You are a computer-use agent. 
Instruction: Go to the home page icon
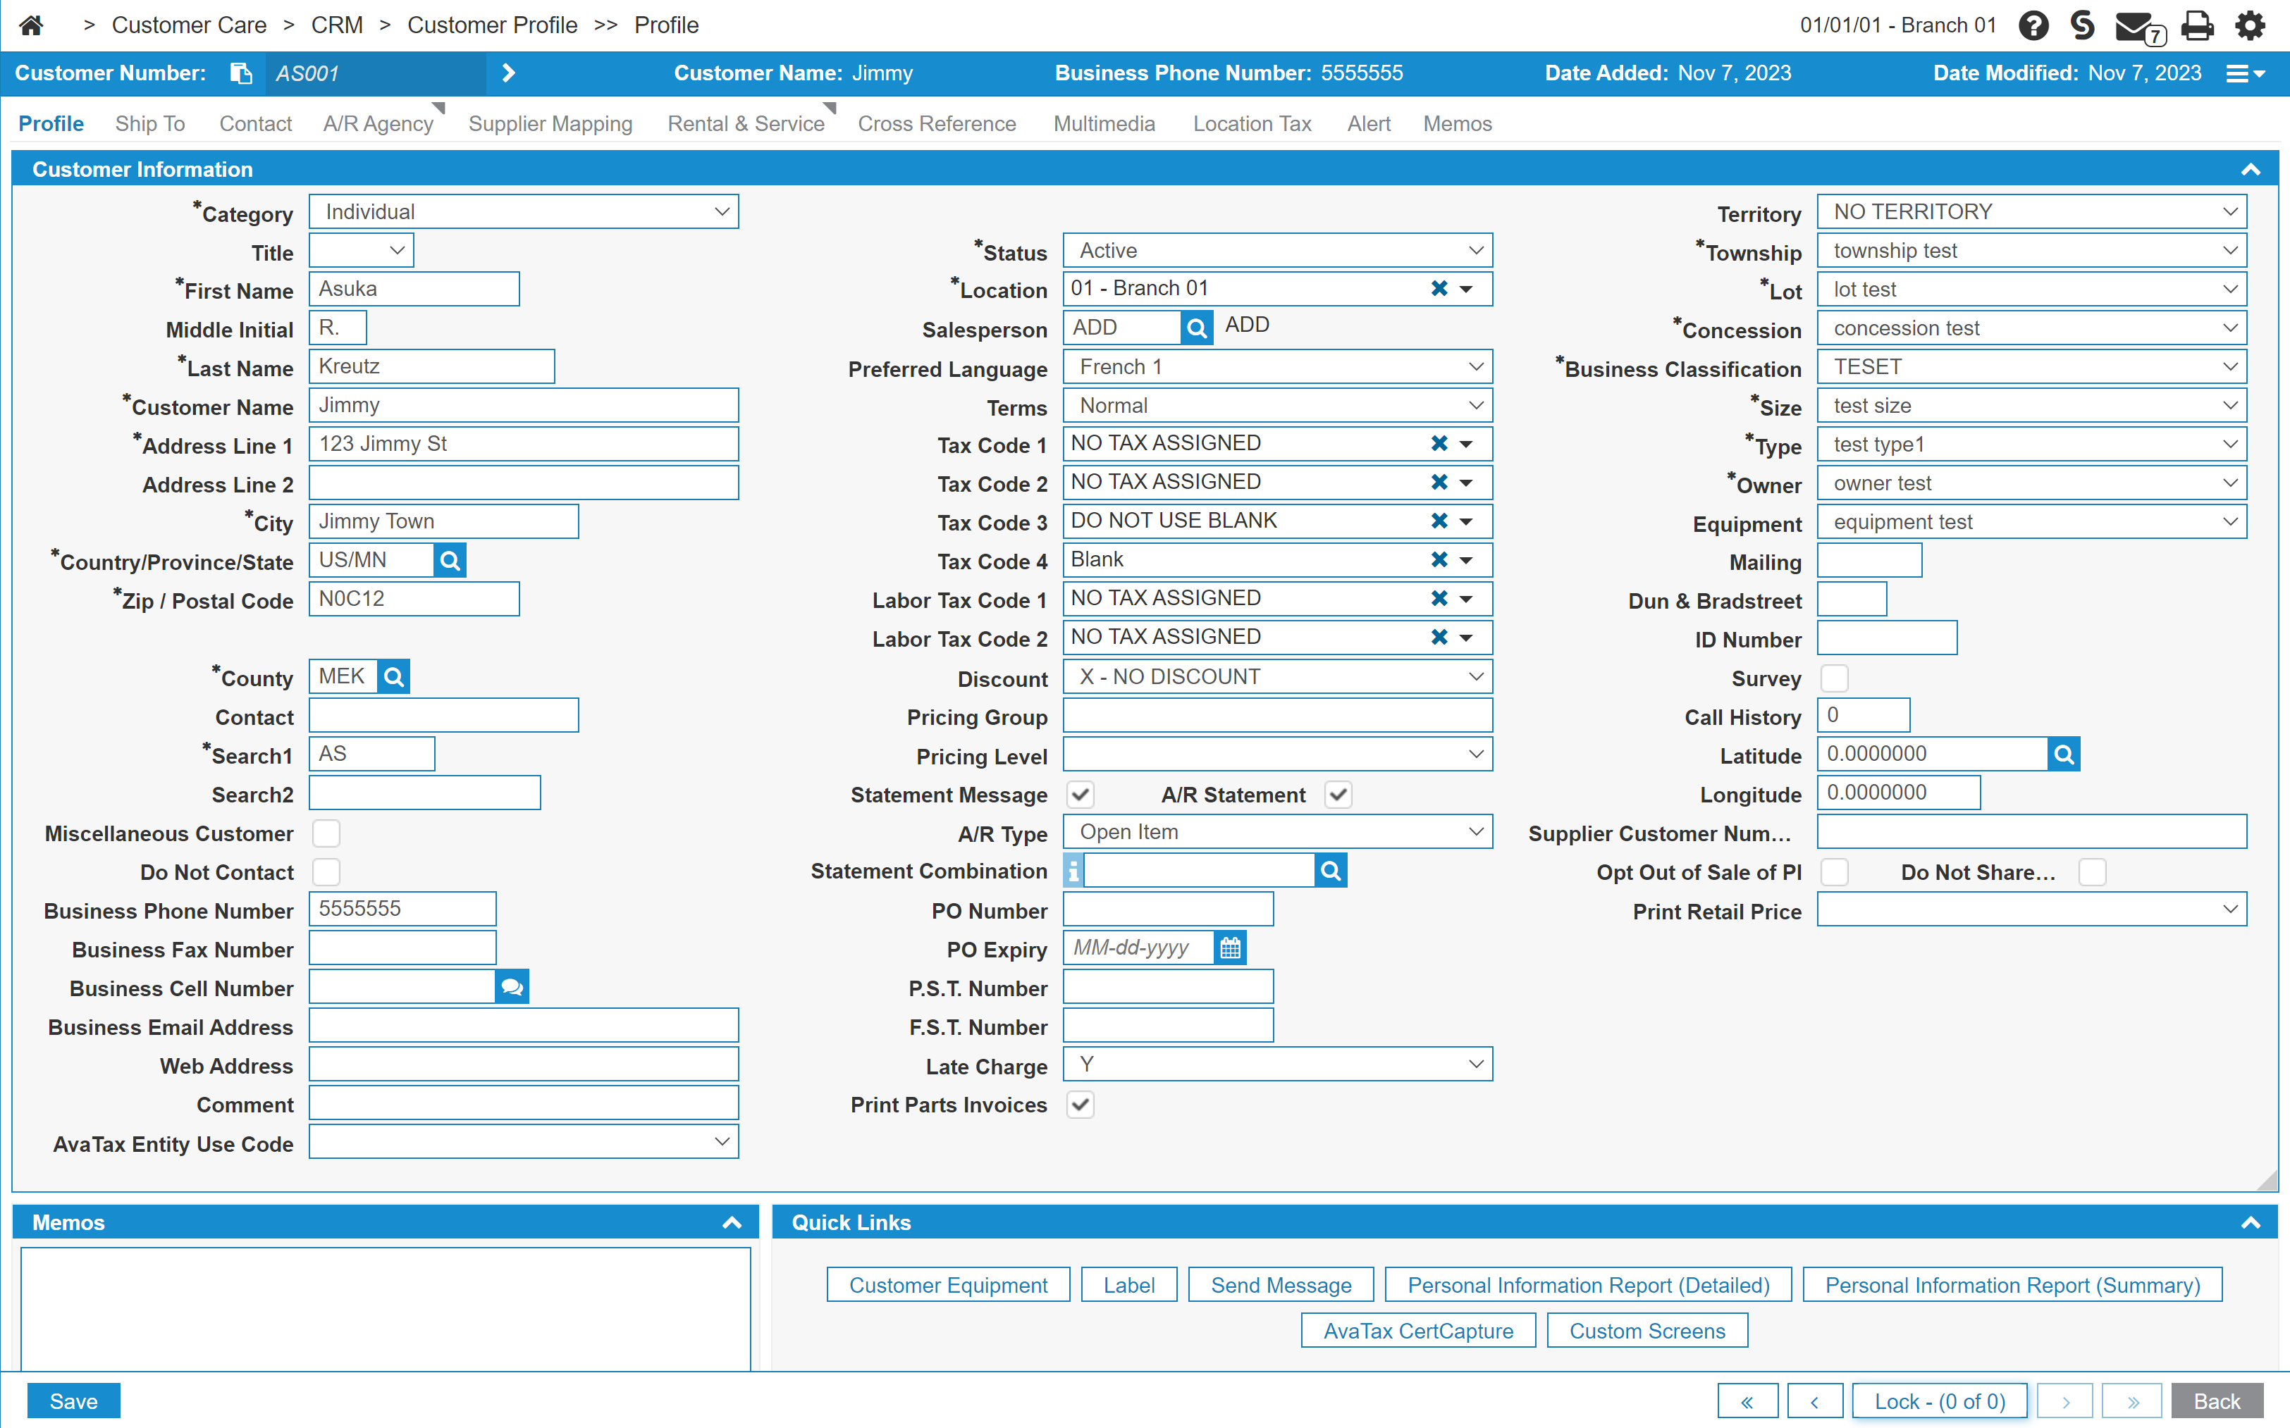[31, 25]
